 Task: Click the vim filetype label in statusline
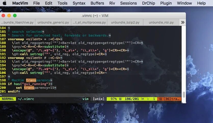tap(85, 99)
